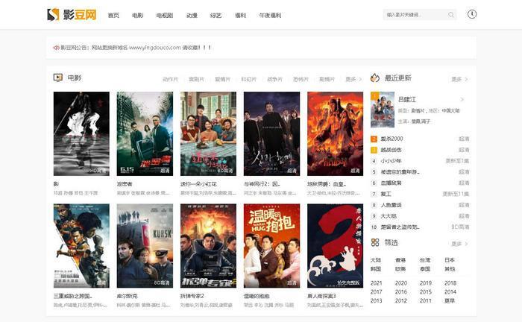Filter by year 2011

click(x=426, y=300)
